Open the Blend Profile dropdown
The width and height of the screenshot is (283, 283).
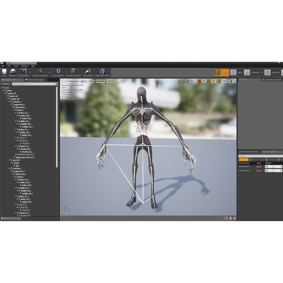coord(11,218)
